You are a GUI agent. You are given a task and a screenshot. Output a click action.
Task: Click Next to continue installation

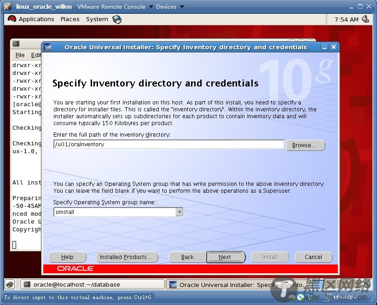(x=226, y=257)
